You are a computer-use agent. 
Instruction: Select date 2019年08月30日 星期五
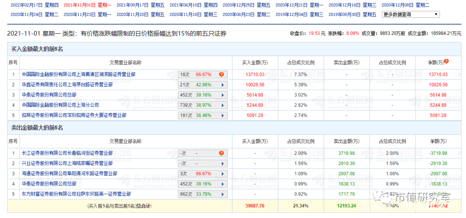tap(353, 14)
